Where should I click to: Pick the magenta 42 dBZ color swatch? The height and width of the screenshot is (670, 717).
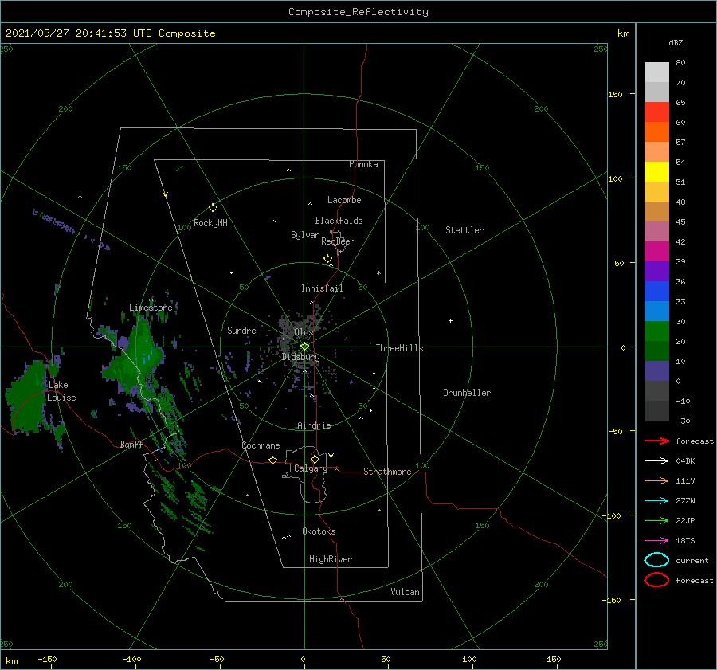pyautogui.click(x=656, y=251)
